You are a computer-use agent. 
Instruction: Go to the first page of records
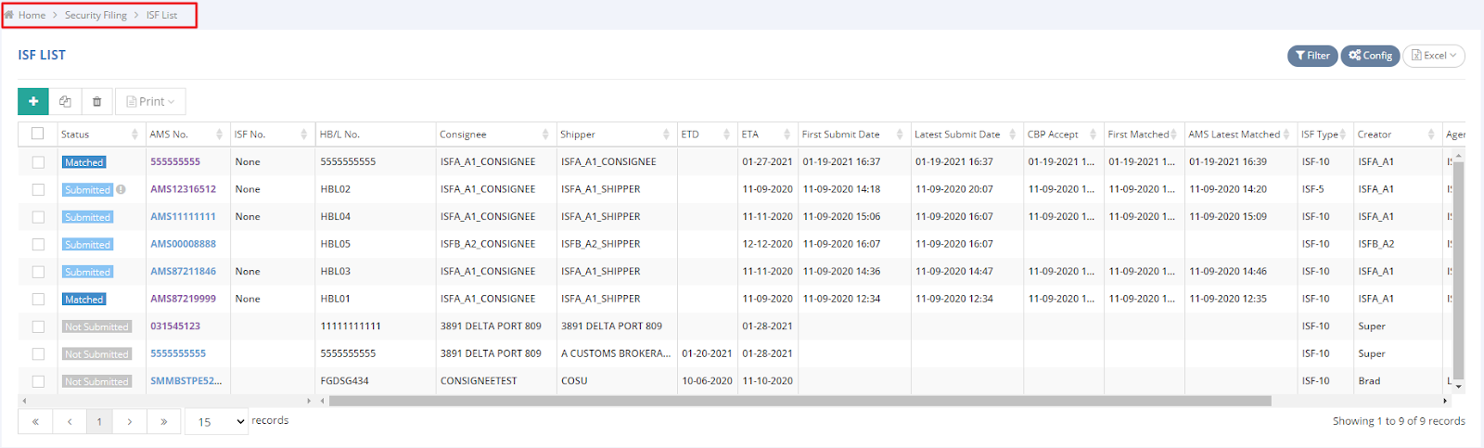(x=35, y=422)
